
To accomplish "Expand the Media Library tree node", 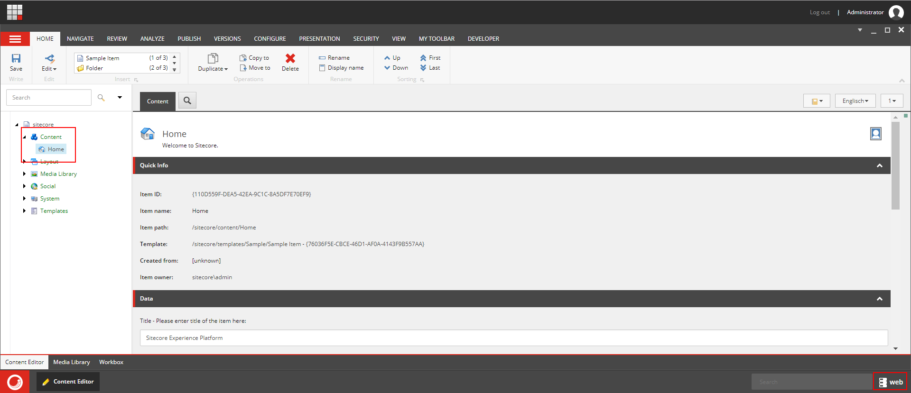I will click(x=24, y=174).
